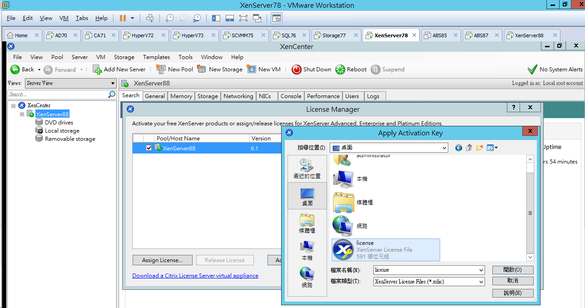Open the Server View dropdown
Image resolution: width=585 pixels, height=308 pixels.
pyautogui.click(x=70, y=83)
